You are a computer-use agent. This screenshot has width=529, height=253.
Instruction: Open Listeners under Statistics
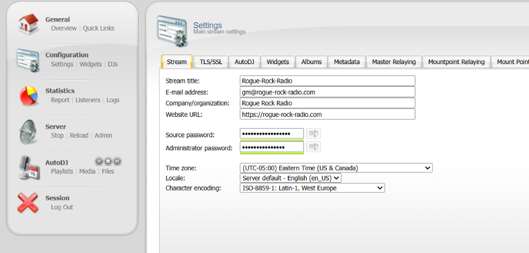point(88,100)
